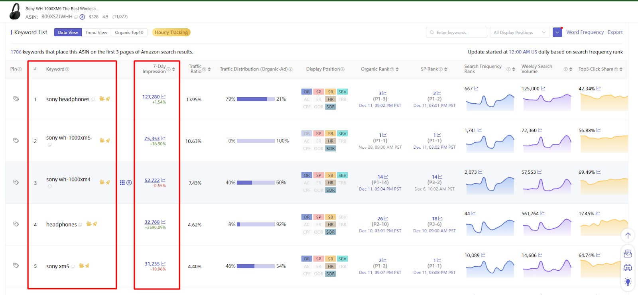Click 79% to 21% traffic distribution bar
The image size is (638, 295).
256,99
